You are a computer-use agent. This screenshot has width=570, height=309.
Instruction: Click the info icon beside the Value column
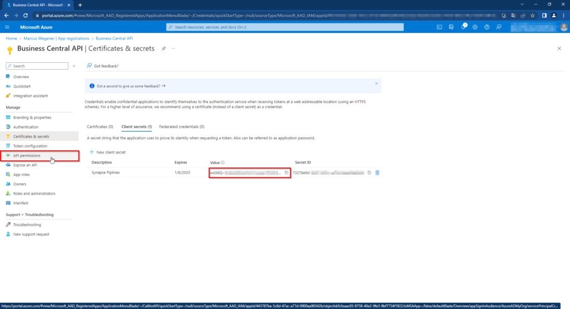click(x=223, y=163)
